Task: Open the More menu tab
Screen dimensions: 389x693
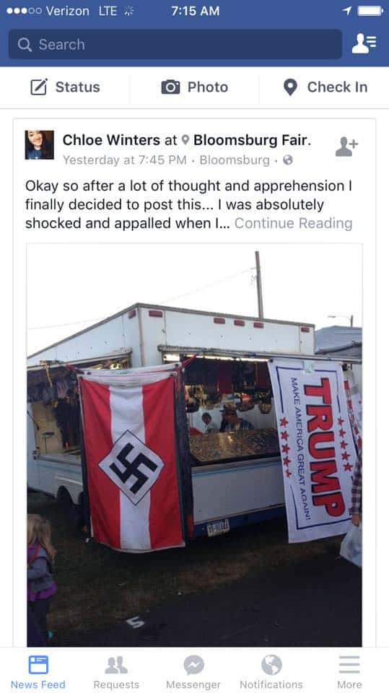Action: coord(349,672)
